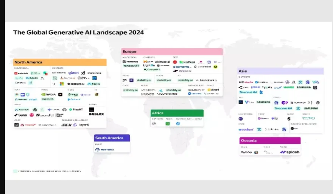This screenshot has width=333, height=194.
Task: Select the Europe region header
Action: [172, 52]
